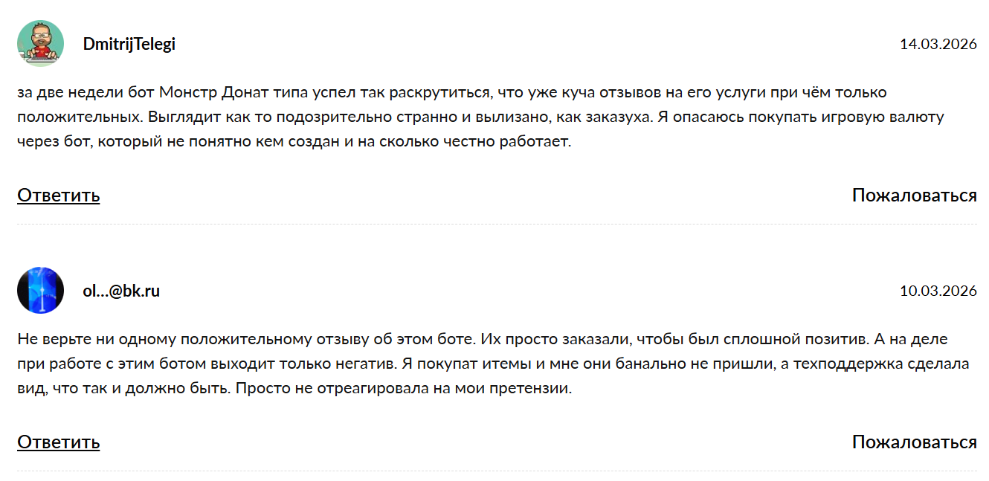Screen dimensions: 989x481
Task: Report DmitrijTelegi's review with Пожаловаться
Action: 914,196
